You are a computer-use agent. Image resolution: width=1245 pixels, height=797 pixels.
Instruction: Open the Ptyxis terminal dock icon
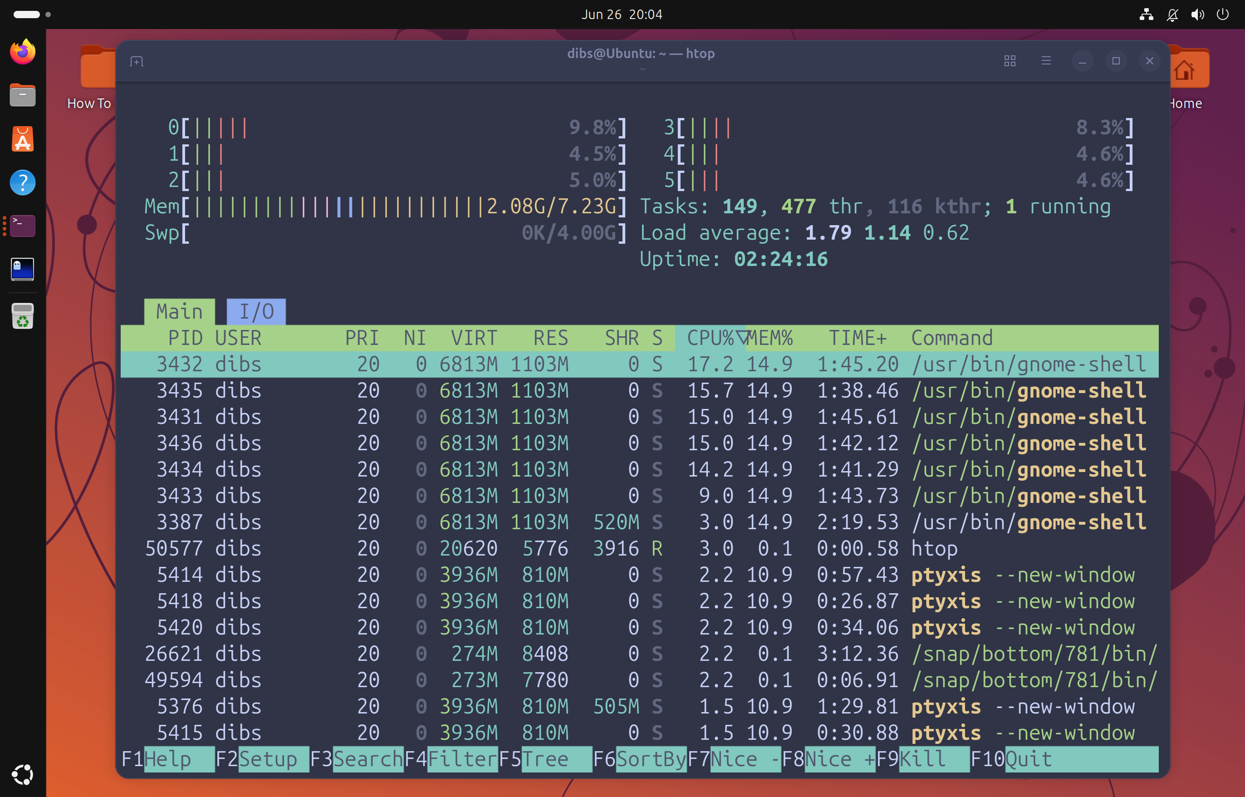pos(23,270)
